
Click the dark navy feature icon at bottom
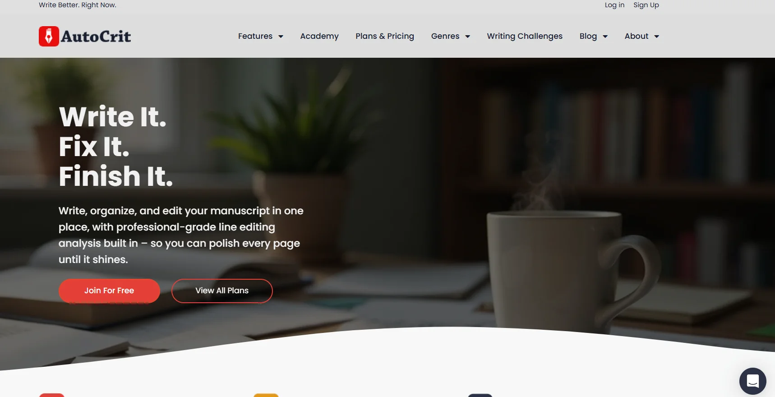pyautogui.click(x=480, y=395)
